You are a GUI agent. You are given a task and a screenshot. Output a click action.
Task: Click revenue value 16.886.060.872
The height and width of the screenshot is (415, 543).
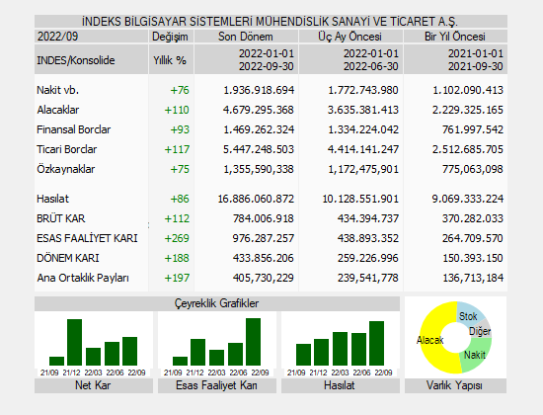(256, 199)
